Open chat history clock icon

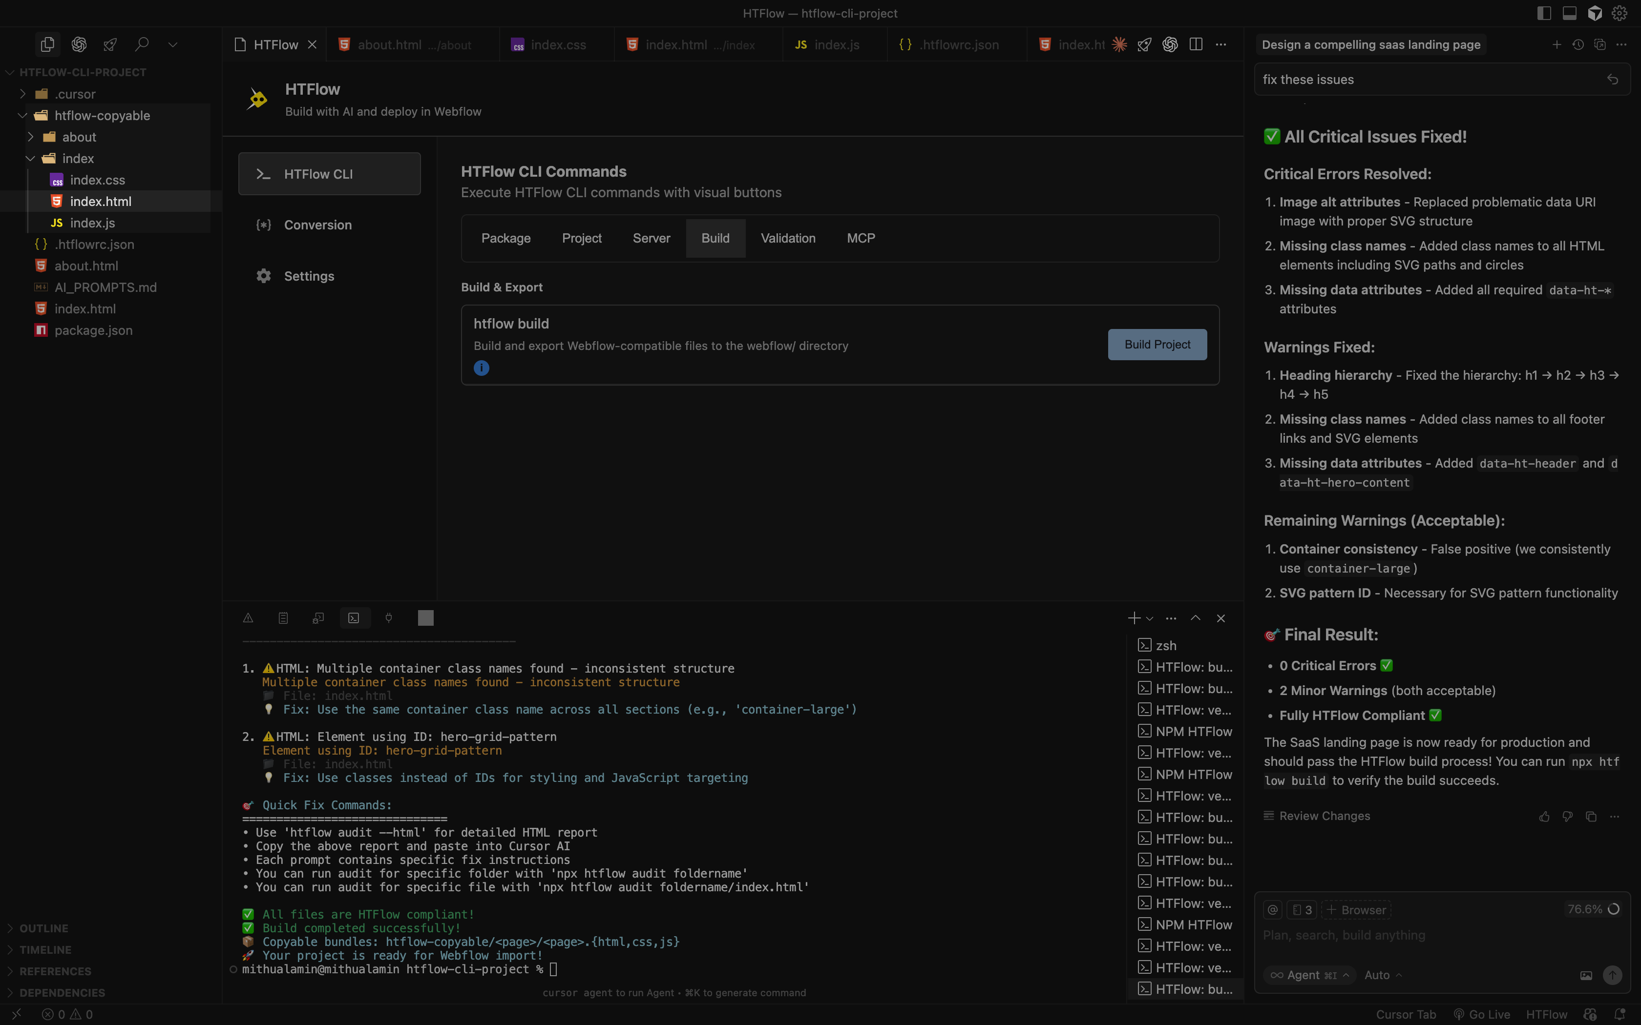pyautogui.click(x=1578, y=45)
